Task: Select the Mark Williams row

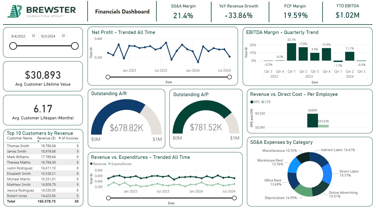Action: click(43, 157)
